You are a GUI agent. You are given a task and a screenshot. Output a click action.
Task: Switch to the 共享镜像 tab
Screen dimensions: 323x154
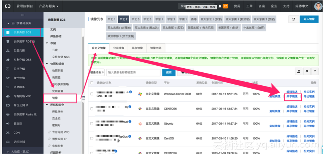pos(137,48)
